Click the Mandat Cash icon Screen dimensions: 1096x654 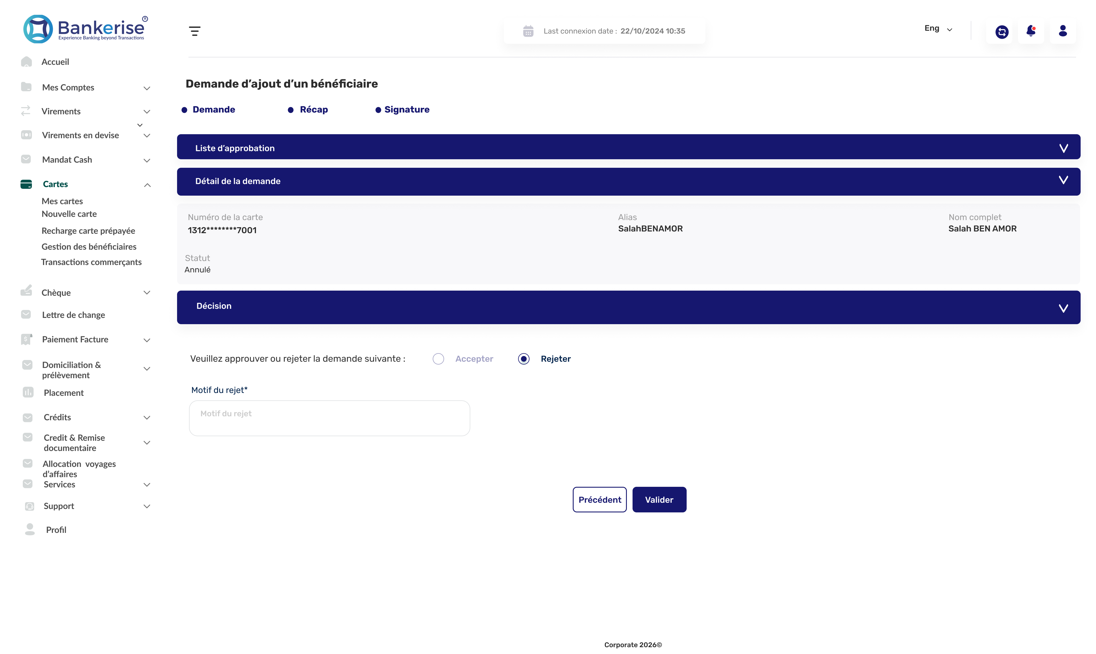(26, 159)
